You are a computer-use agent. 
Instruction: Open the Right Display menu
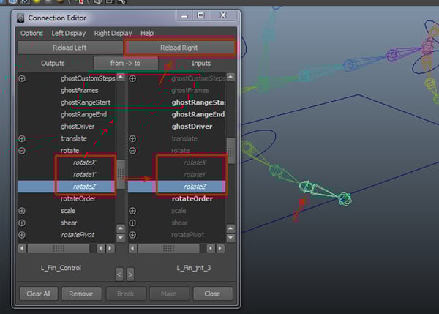click(x=113, y=33)
